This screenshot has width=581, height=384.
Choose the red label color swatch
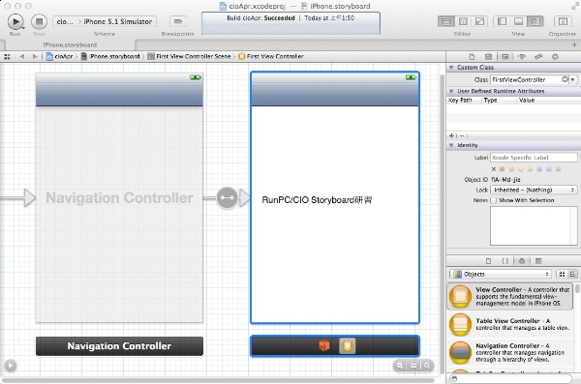coord(502,169)
